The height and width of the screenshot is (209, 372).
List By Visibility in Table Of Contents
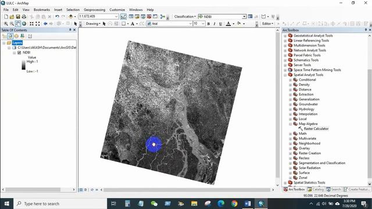coord(16,36)
